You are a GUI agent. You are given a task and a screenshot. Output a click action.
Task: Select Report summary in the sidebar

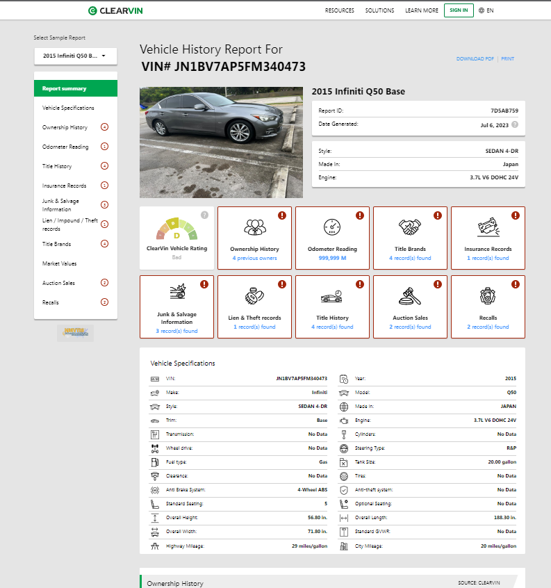point(76,88)
